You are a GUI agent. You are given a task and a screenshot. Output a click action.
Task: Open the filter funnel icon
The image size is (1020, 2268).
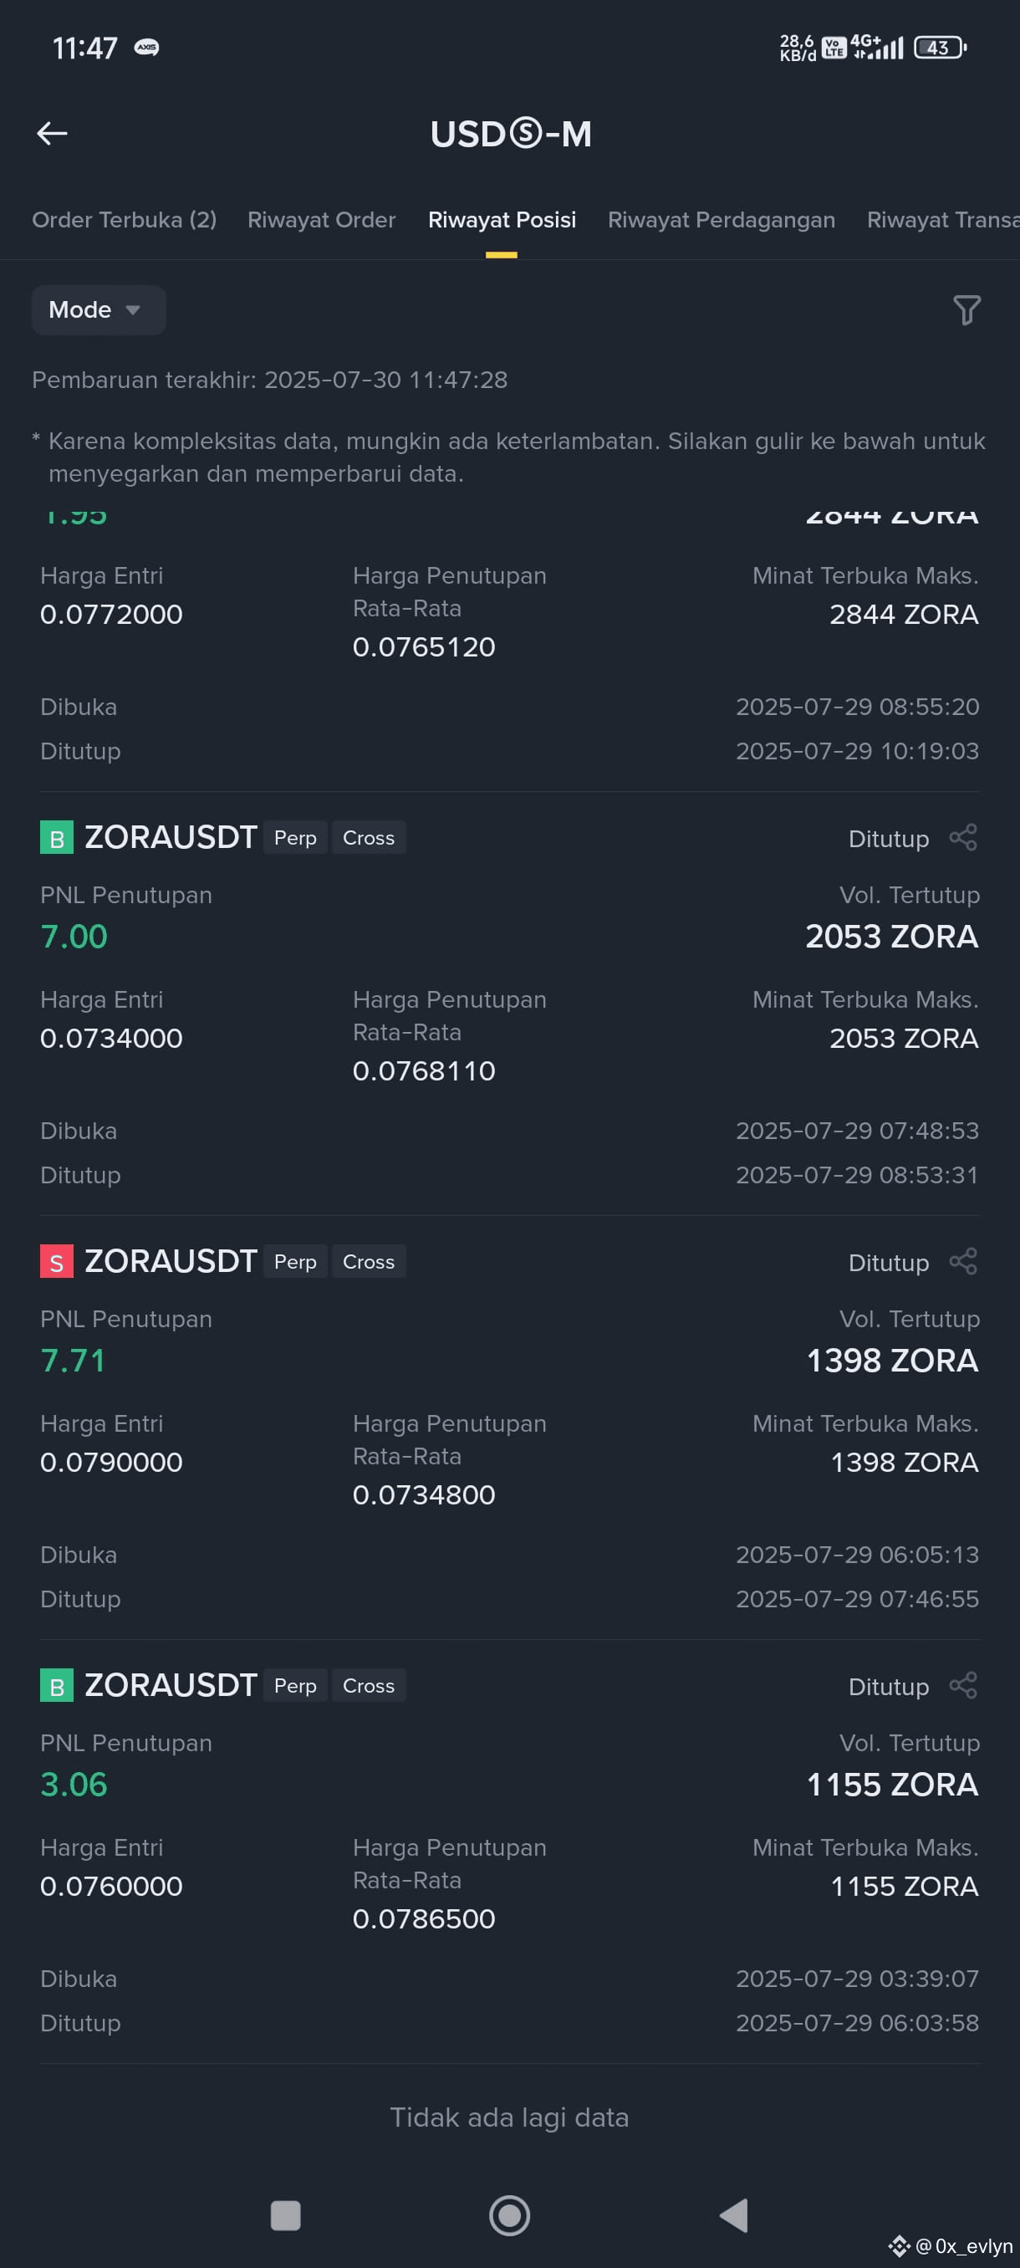click(x=966, y=310)
